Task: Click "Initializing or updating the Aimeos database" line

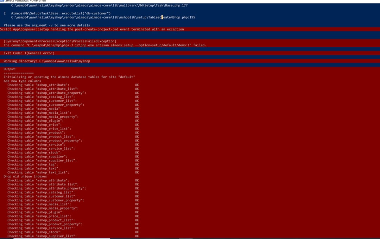Action: click(69, 77)
